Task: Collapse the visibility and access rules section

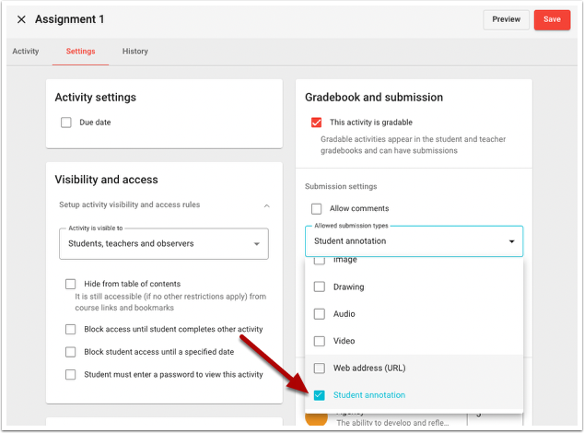Action: [x=266, y=205]
